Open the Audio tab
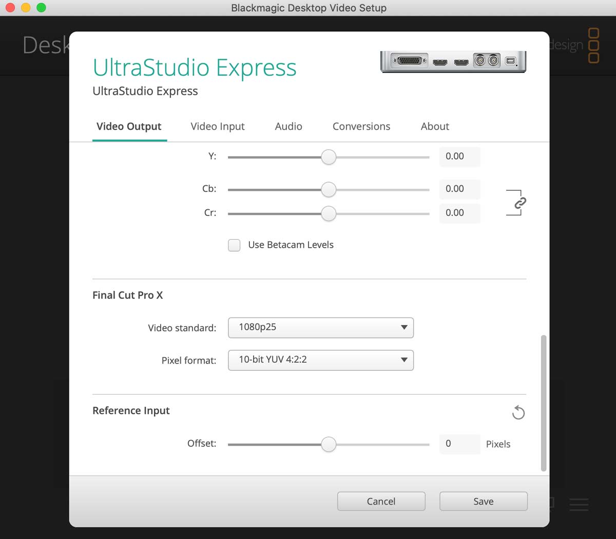The width and height of the screenshot is (616, 539). pos(288,126)
